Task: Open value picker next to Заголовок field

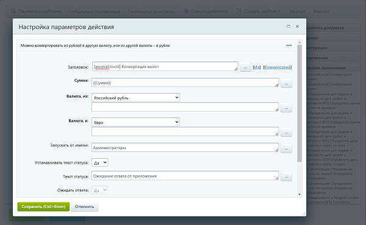Action: point(245,67)
